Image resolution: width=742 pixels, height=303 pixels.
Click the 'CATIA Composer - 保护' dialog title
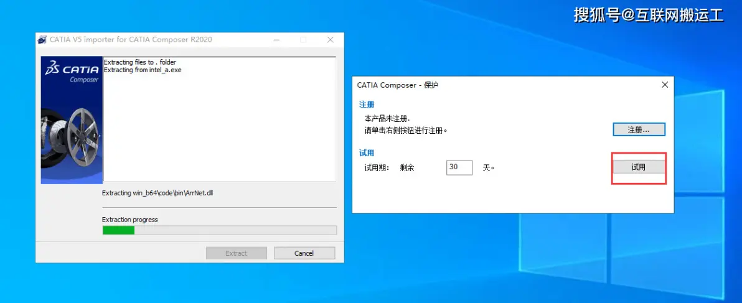tap(398, 85)
